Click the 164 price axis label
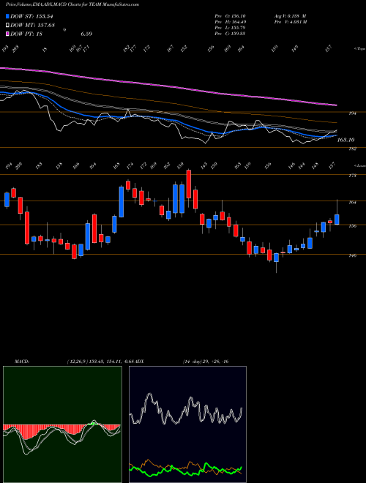 [353, 203]
